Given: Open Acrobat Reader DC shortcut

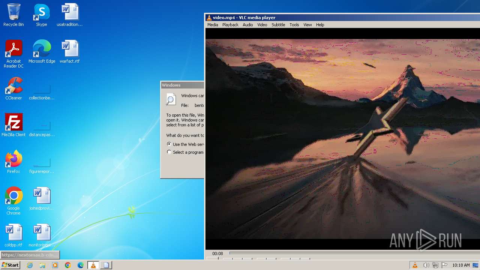Looking at the screenshot, I should click(13, 54).
